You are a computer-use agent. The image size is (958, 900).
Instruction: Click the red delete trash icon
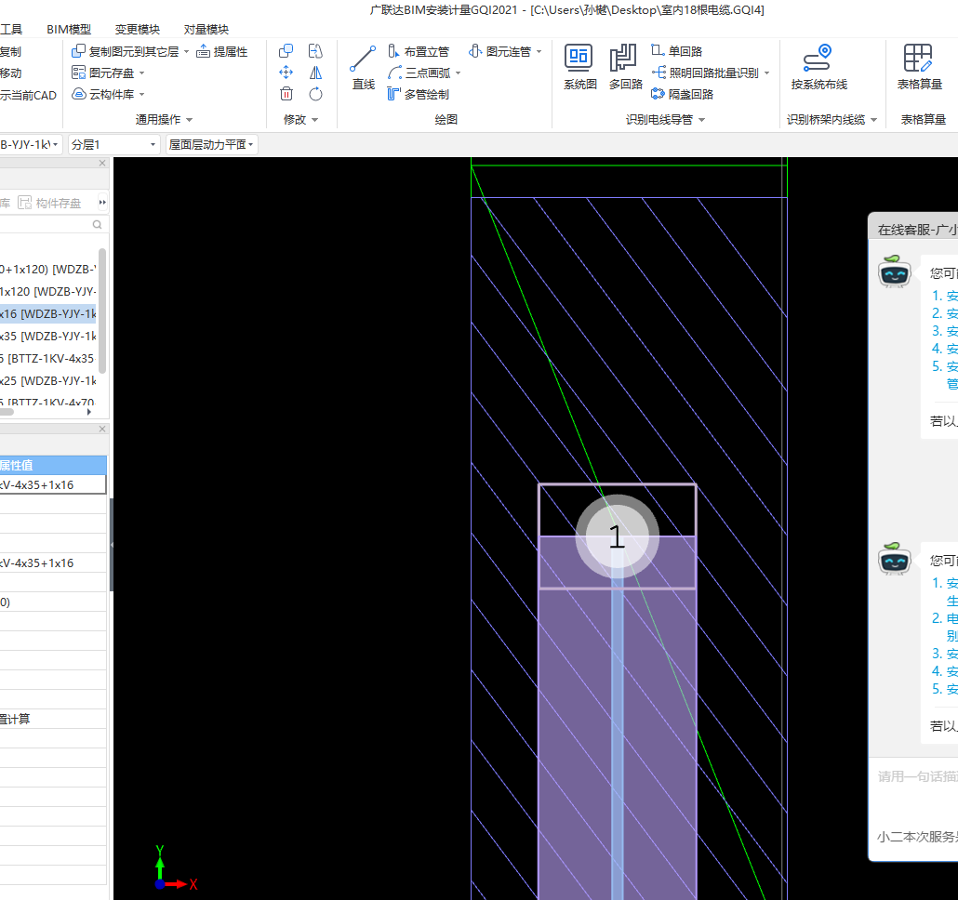tap(286, 94)
